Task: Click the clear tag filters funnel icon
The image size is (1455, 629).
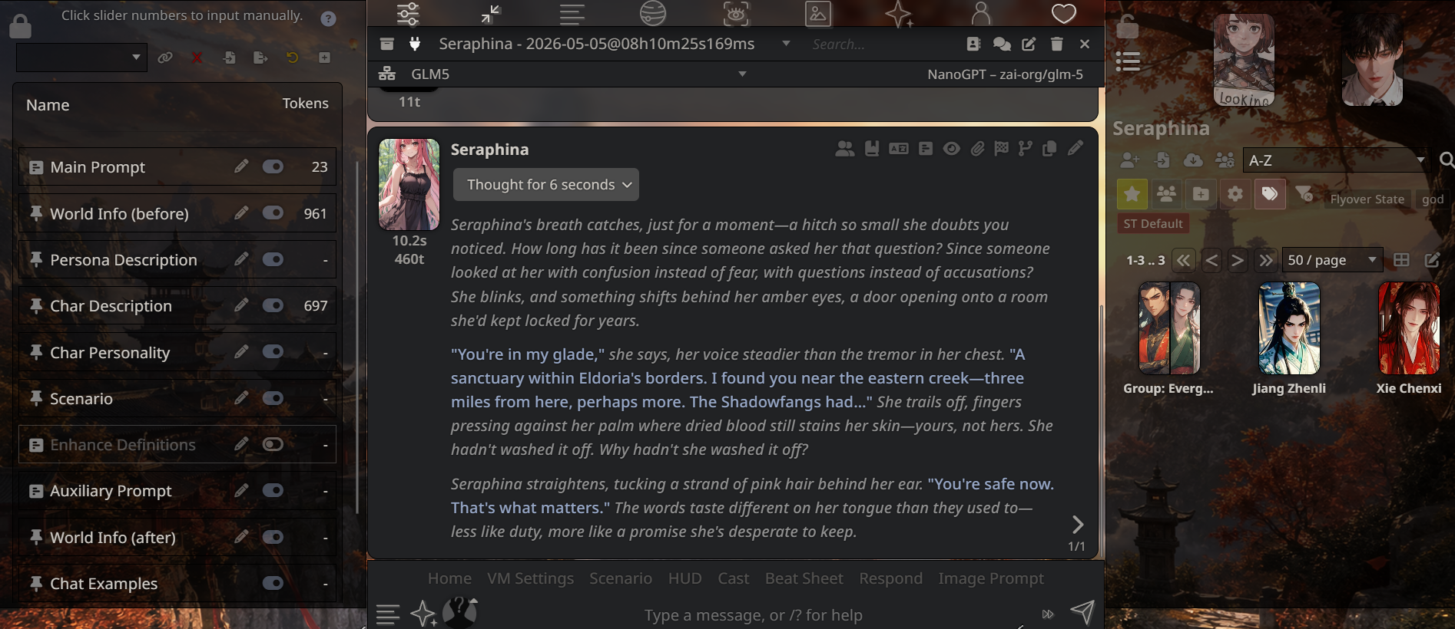Action: [x=1304, y=193]
